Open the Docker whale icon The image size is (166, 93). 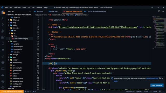click(3, 75)
